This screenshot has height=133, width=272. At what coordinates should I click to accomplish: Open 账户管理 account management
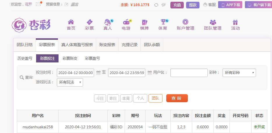pyautogui.click(x=186, y=25)
